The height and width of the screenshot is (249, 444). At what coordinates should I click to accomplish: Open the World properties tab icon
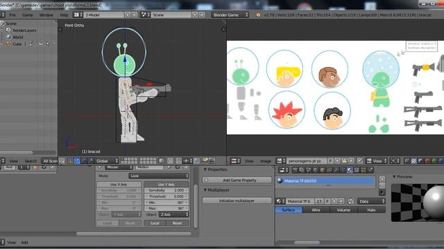tap(315, 170)
